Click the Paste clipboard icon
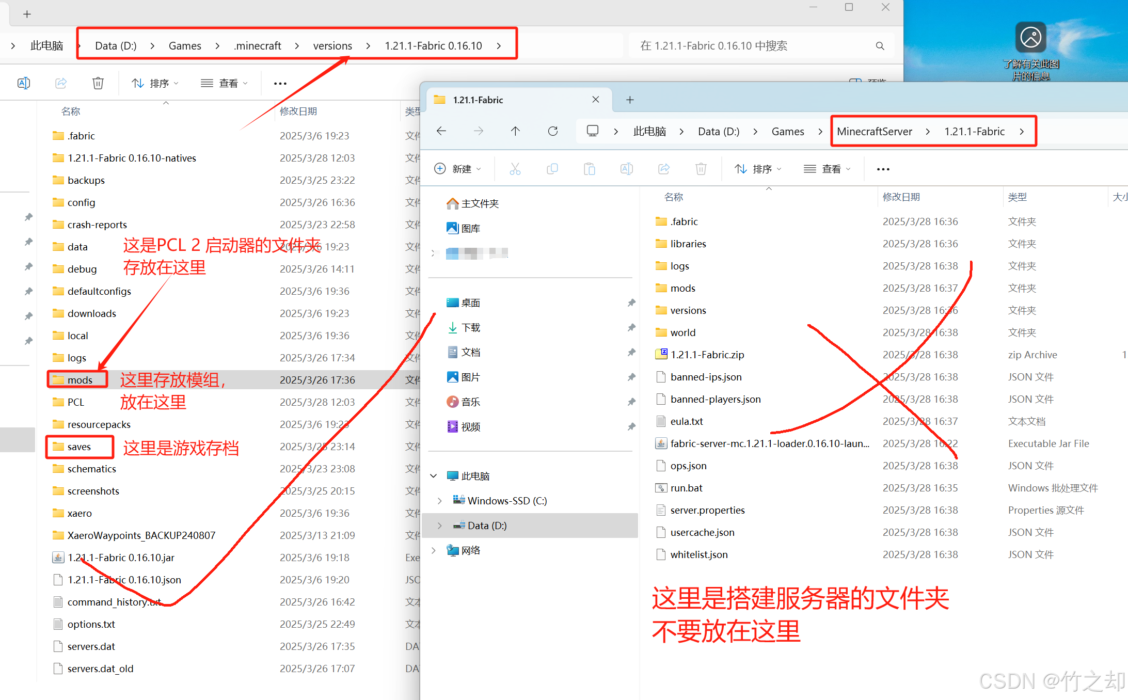 click(x=589, y=169)
